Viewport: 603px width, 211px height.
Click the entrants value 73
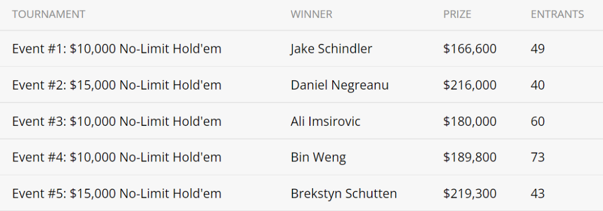[x=538, y=158]
